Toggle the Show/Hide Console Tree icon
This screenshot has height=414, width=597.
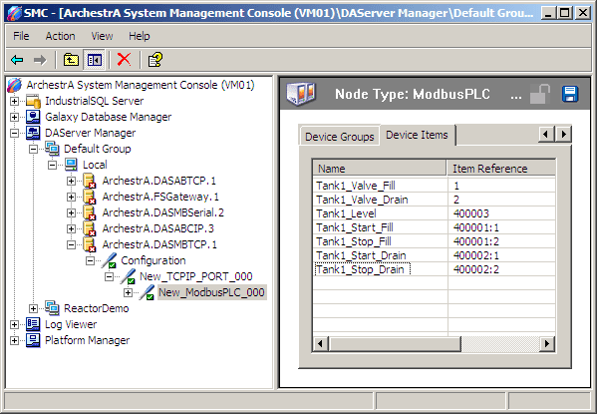point(95,60)
